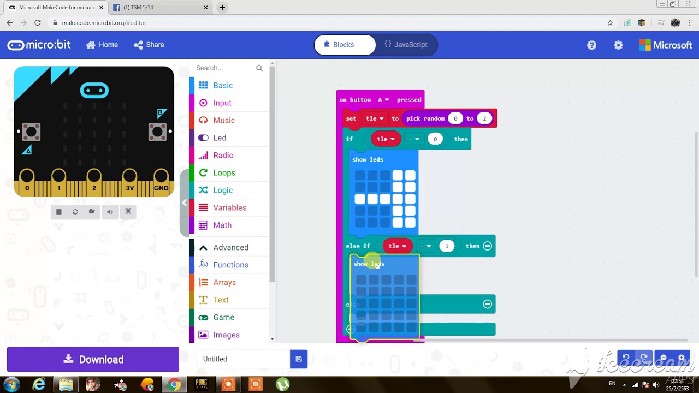
Task: Click the search magnifier icon in toolbox
Action: coord(259,68)
